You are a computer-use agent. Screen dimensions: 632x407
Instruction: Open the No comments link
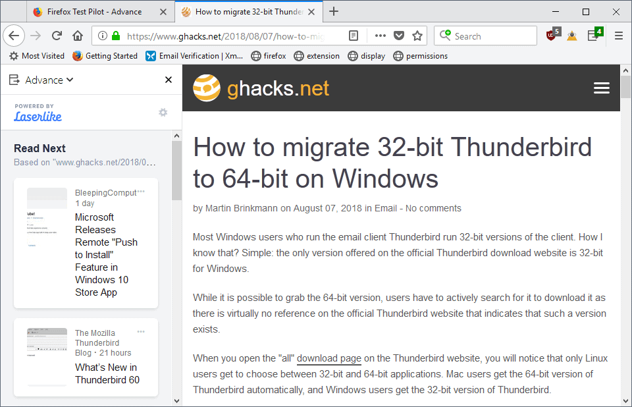[x=433, y=208]
